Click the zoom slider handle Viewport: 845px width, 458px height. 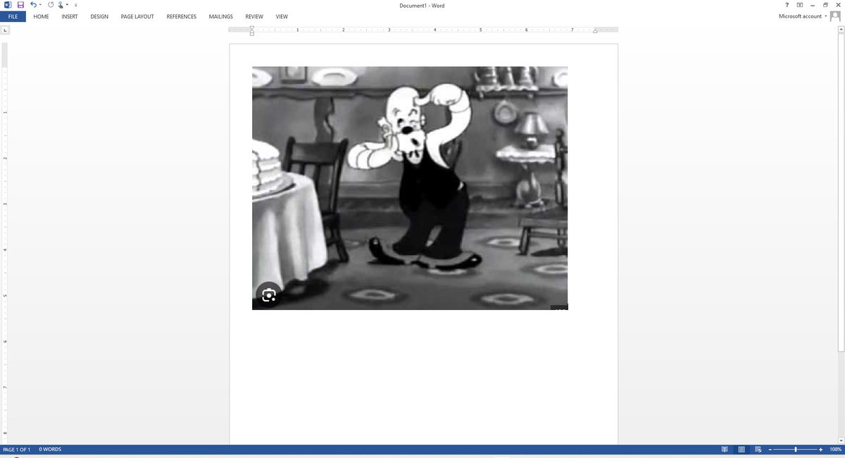796,450
